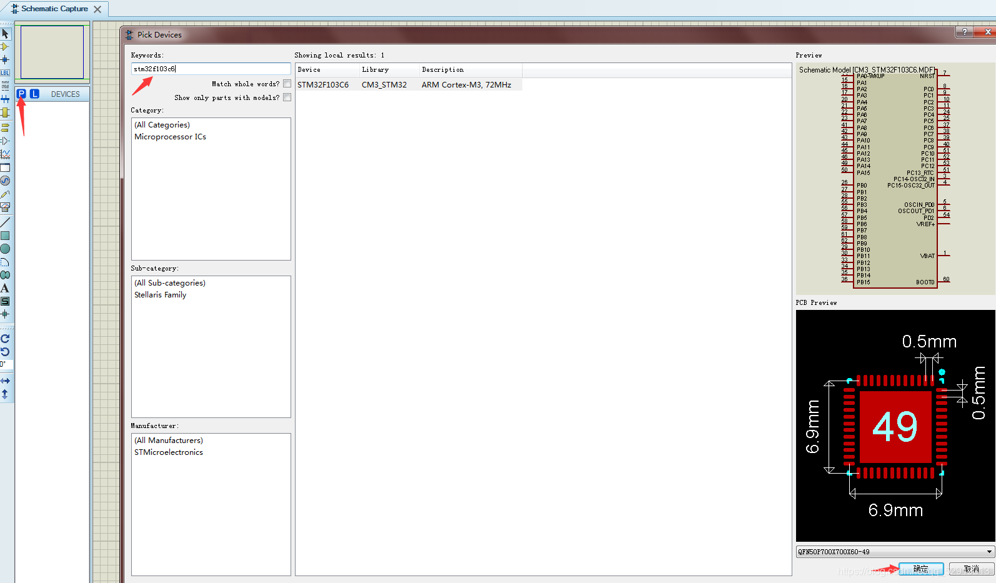Click the rotation angle field
Viewport: 996px width, 583px height.
point(7,364)
